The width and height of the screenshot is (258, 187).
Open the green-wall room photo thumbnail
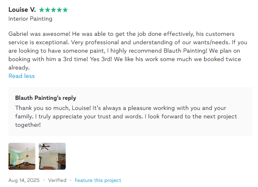click(x=22, y=156)
